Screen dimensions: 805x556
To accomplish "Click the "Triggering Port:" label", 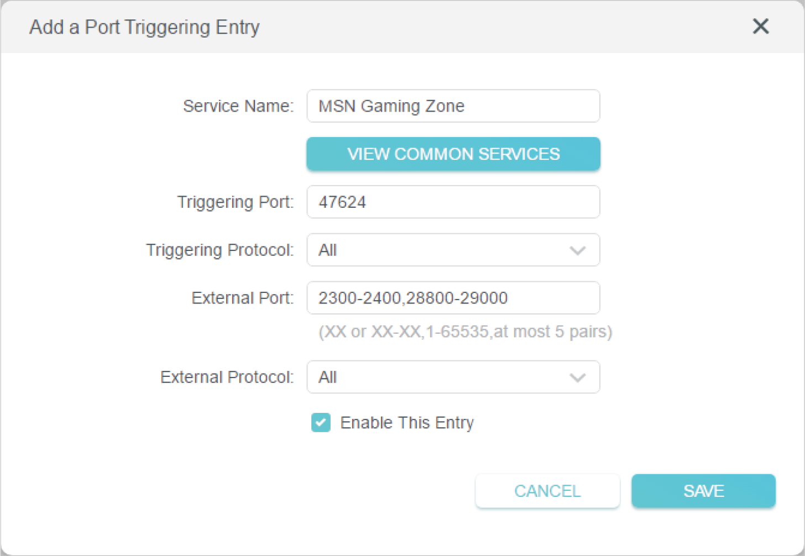I will [x=236, y=202].
